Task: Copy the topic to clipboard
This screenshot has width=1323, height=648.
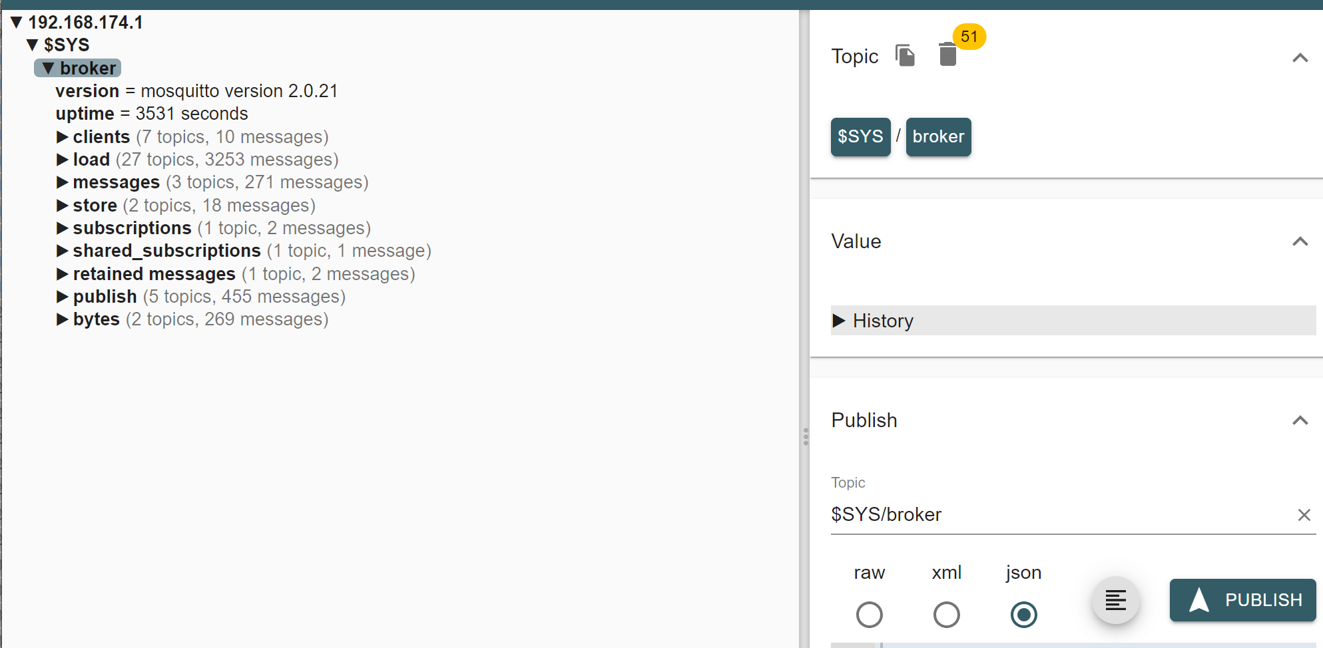Action: (905, 56)
